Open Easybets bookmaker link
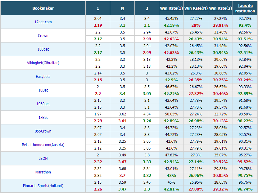 coord(43,76)
